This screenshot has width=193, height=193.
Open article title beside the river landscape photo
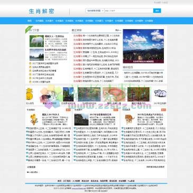[56, 50]
